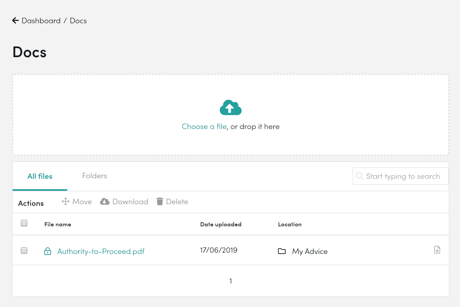This screenshot has width=460, height=307.
Task: Click the My Advice location text
Action: click(x=310, y=252)
